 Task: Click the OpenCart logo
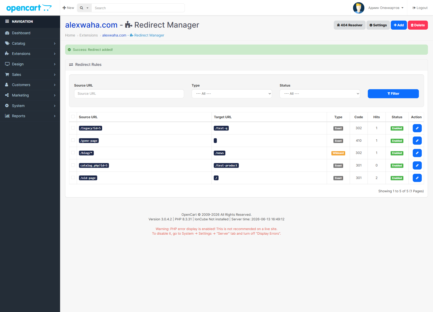coord(29,8)
